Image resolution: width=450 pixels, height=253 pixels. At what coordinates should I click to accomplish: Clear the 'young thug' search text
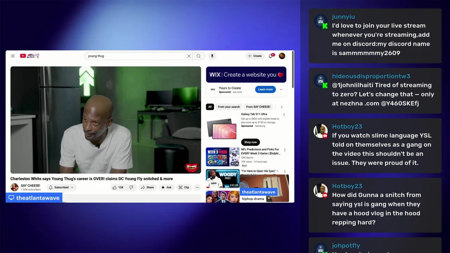coord(189,56)
